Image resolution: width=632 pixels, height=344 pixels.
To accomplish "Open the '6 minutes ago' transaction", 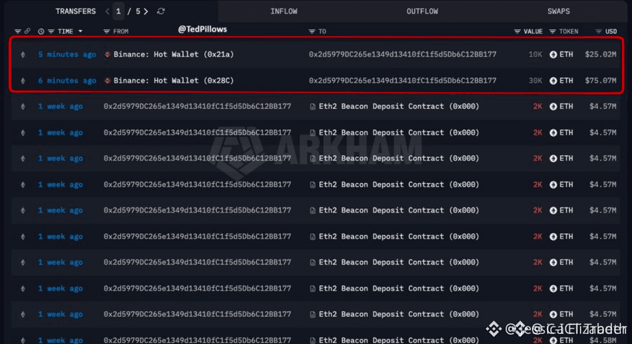I will [x=67, y=81].
